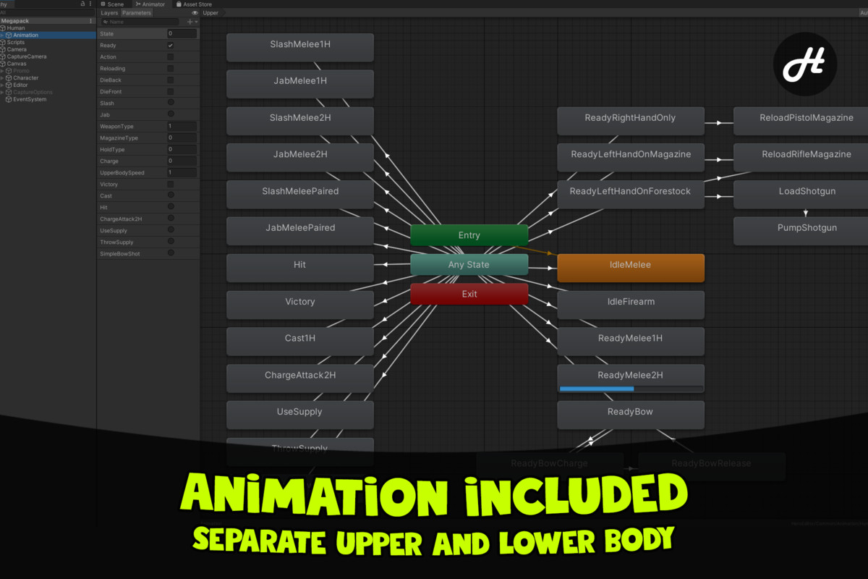The image size is (868, 579).
Task: Open the Hierarchy panel's three-dot menu
Action: coord(90,4)
